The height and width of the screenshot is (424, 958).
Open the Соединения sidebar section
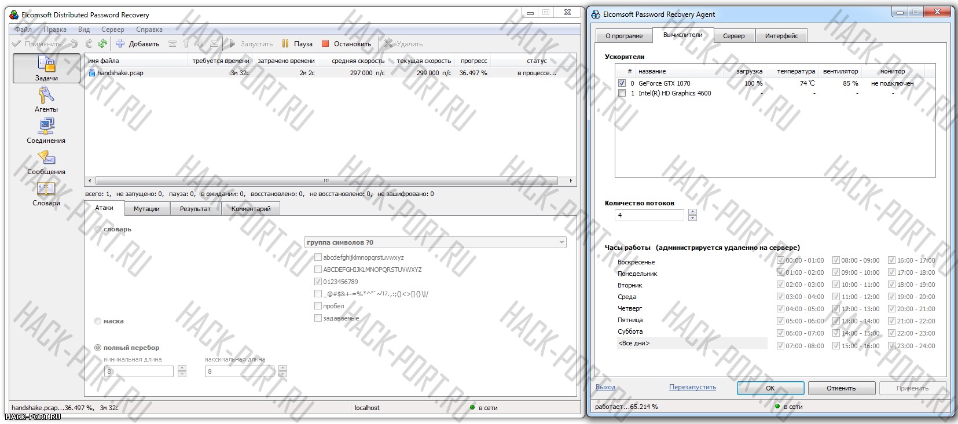(46, 131)
